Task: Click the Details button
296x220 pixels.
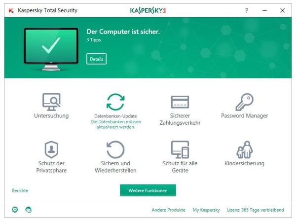Action: pos(97,59)
